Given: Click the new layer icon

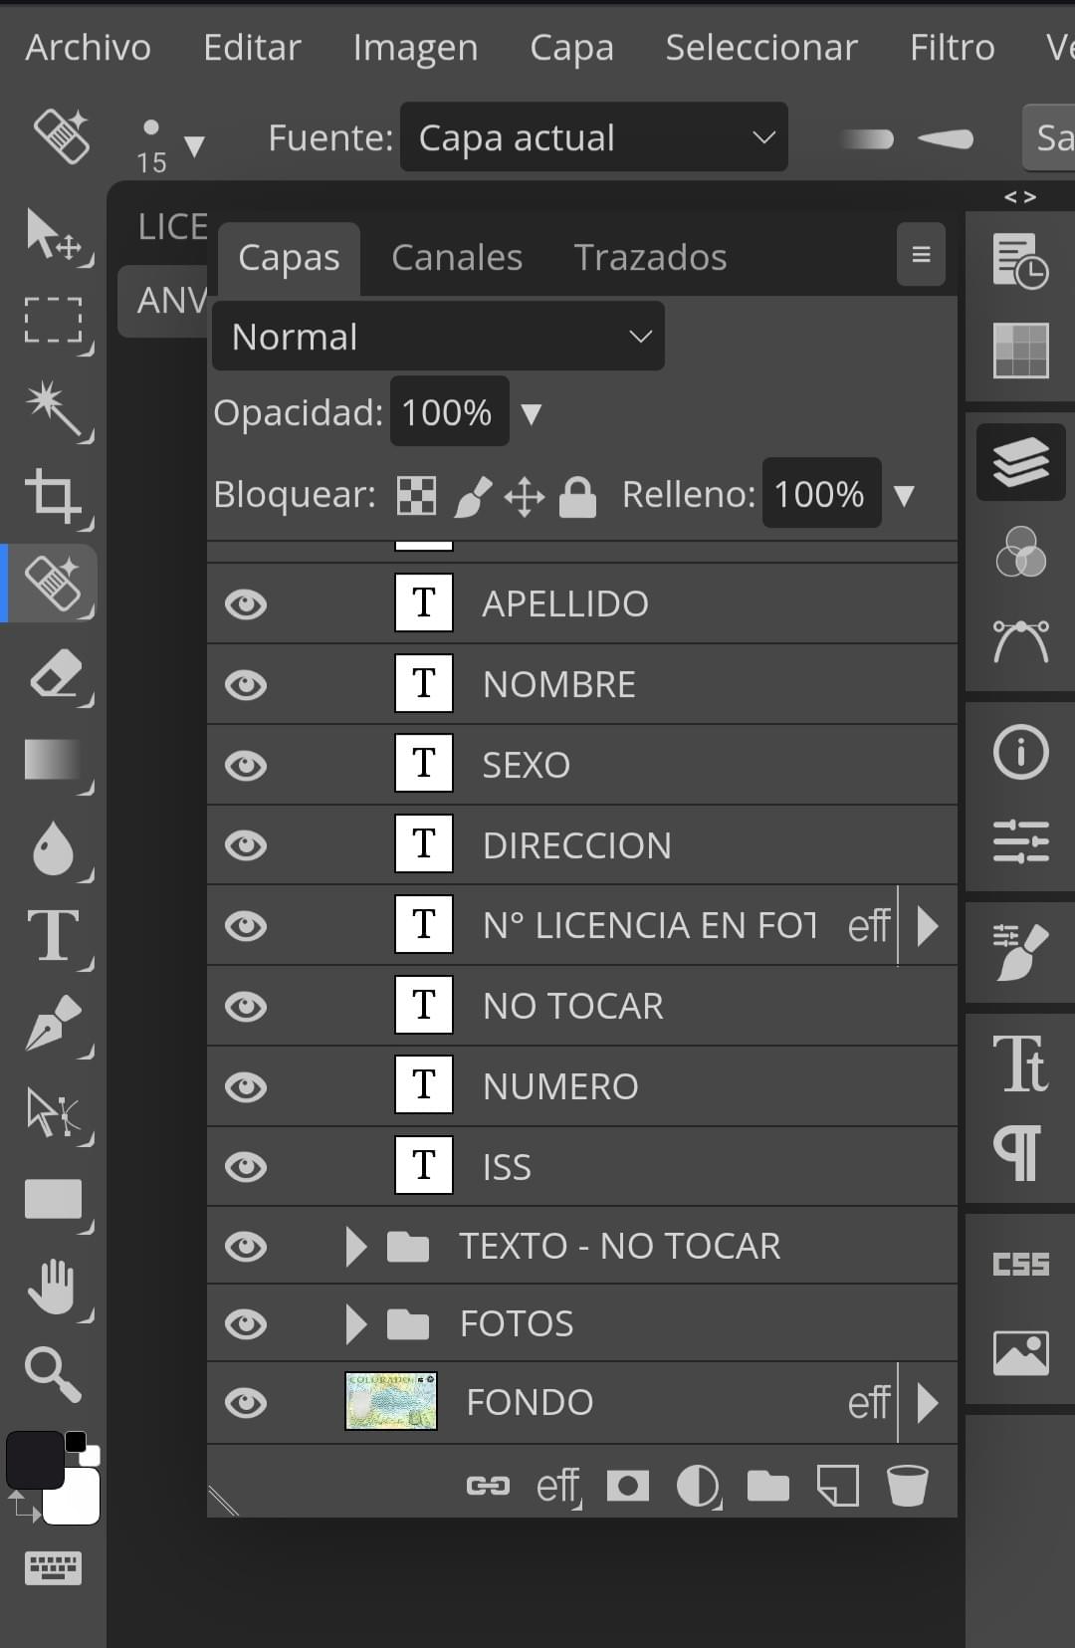Looking at the screenshot, I should [x=837, y=1486].
